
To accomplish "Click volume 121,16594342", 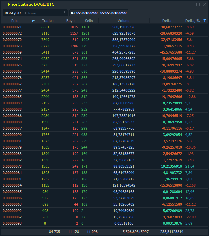I will [x=124, y=185].
